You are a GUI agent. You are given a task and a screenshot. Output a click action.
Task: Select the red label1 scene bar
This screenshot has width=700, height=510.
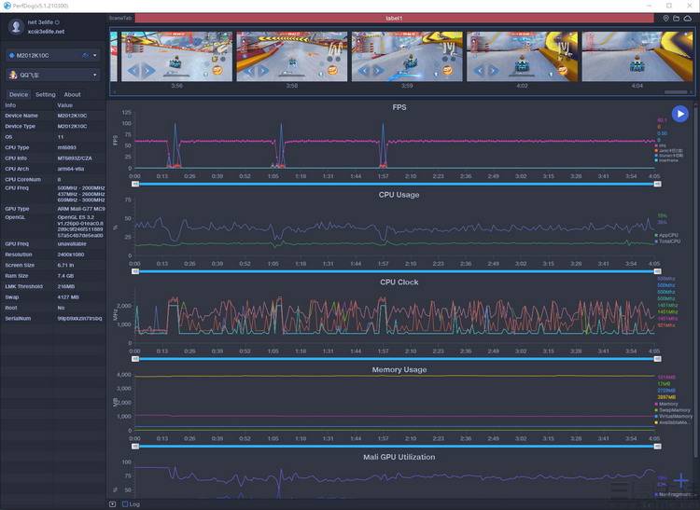click(x=394, y=19)
